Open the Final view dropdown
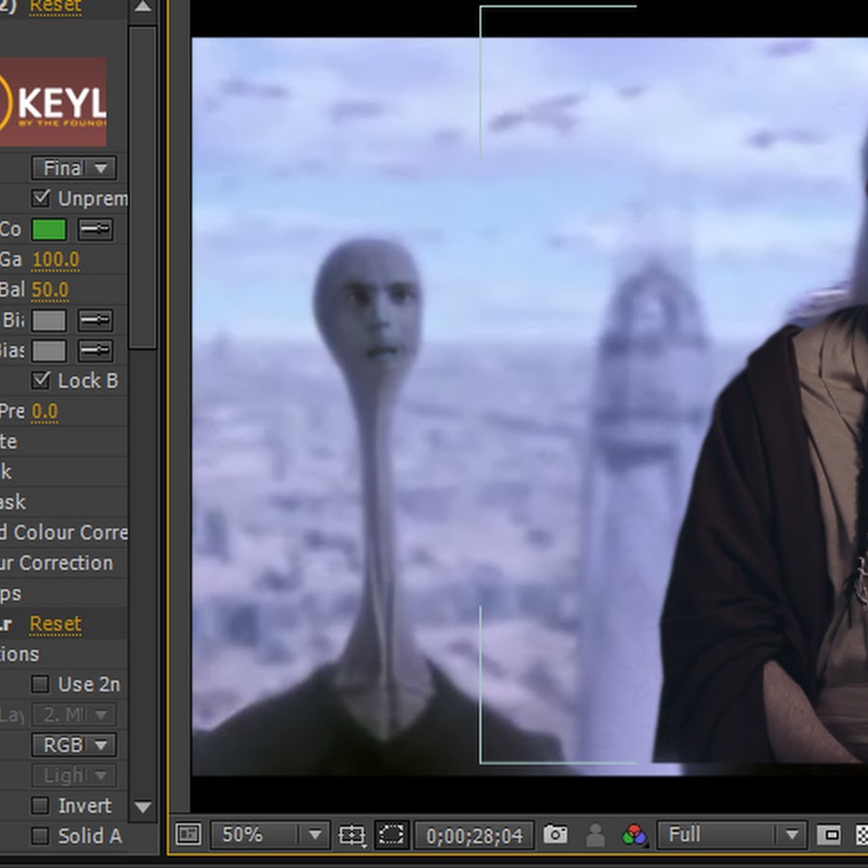 73,168
